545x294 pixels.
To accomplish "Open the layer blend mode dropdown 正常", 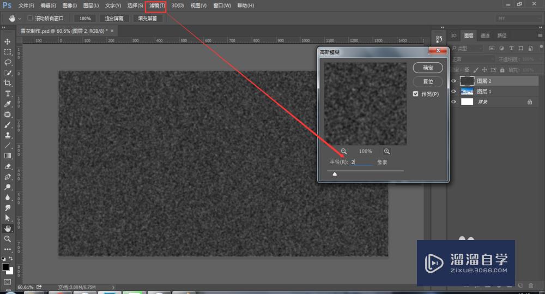I will 473,59.
